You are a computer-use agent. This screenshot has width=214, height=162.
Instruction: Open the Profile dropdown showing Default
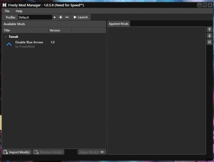(37, 17)
